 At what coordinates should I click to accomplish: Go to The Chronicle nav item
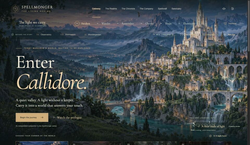(128, 9)
